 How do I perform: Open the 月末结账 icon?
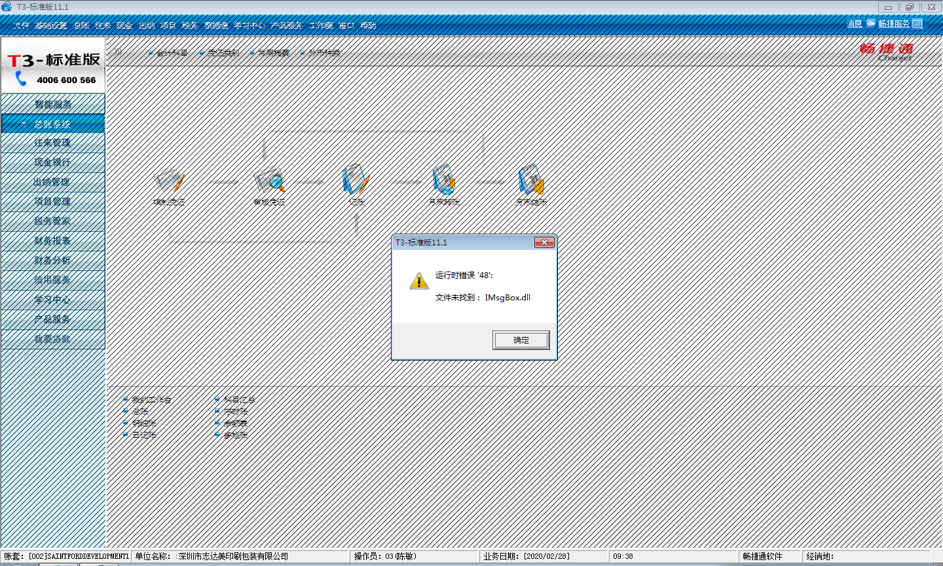click(x=530, y=180)
